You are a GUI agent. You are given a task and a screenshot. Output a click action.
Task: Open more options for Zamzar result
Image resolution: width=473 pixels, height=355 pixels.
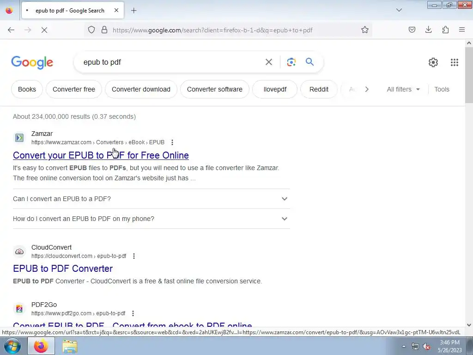[172, 142]
